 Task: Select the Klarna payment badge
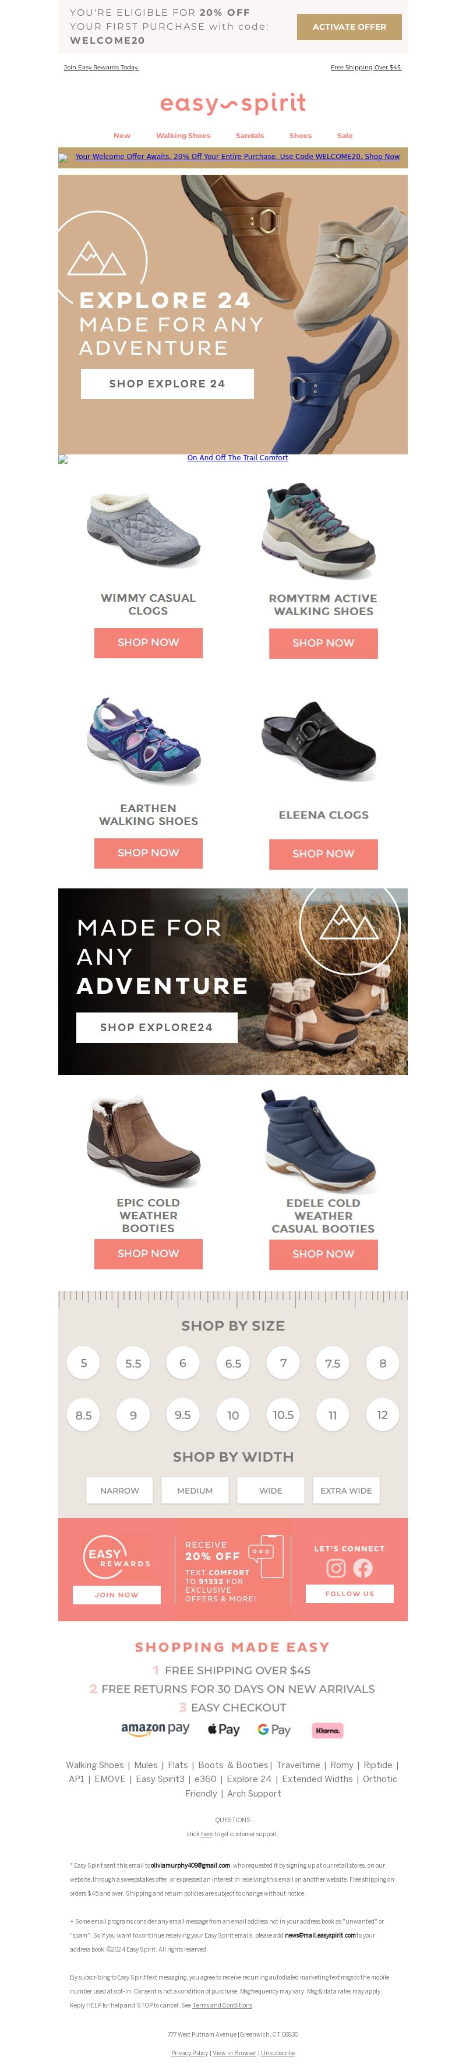pos(328,1730)
